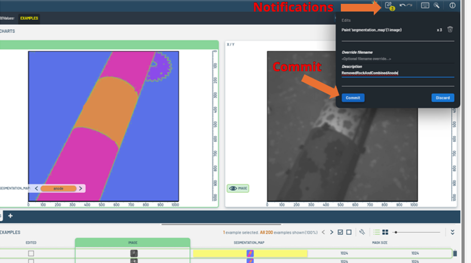Viewport: 471px width, 263px height.
Task: Click the redo arrow in top toolbar
Action: (x=409, y=5)
